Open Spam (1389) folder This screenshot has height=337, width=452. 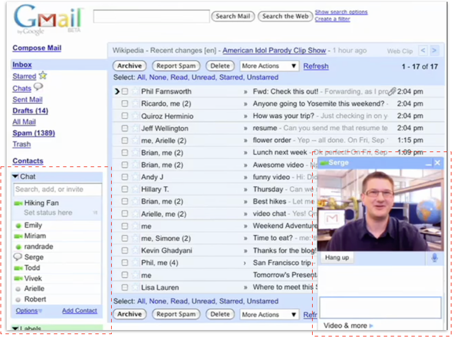pyautogui.click(x=34, y=133)
